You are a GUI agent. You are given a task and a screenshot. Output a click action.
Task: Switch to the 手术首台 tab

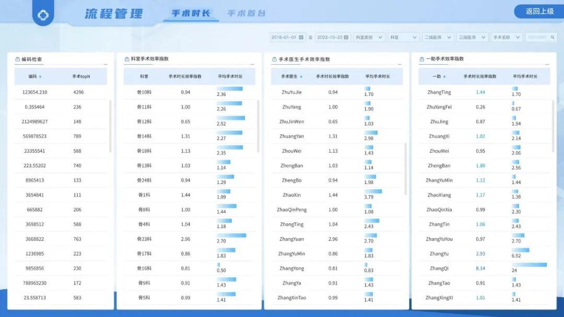point(246,12)
